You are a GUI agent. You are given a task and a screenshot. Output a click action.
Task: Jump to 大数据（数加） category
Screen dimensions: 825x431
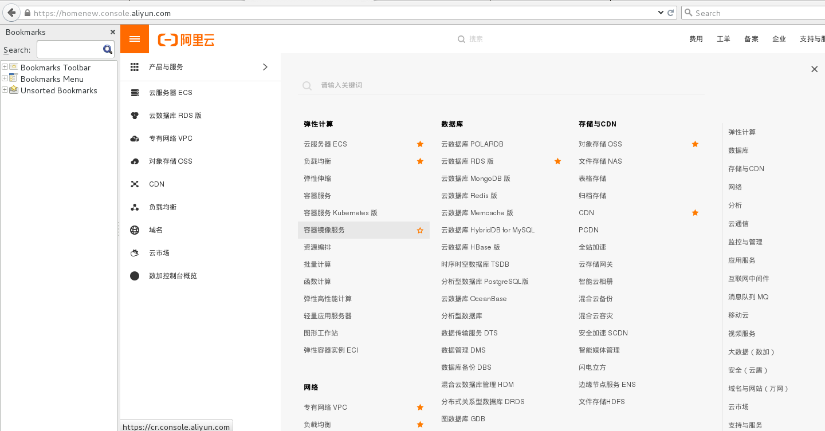click(x=753, y=352)
